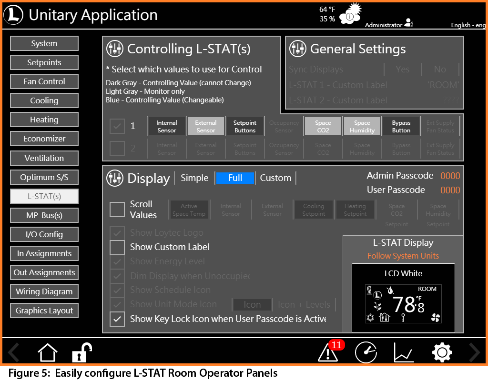Screen dimensions: 488x381
Task: Open the Fan Control page
Action: click(x=44, y=81)
